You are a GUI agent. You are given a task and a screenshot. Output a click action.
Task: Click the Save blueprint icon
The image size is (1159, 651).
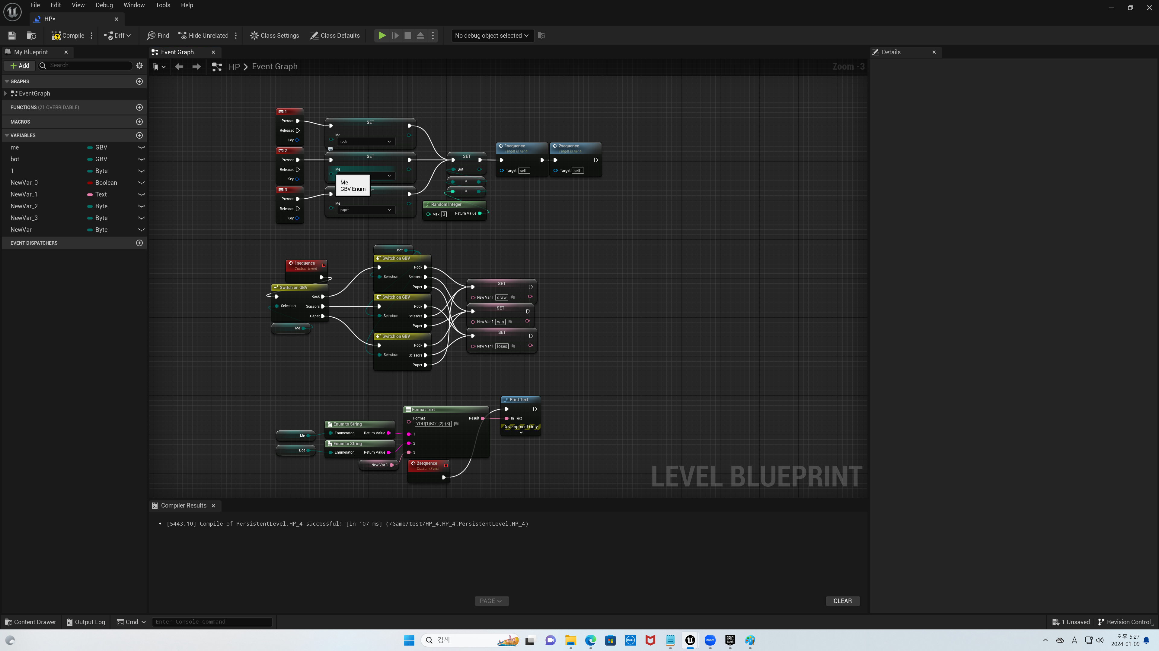click(12, 36)
